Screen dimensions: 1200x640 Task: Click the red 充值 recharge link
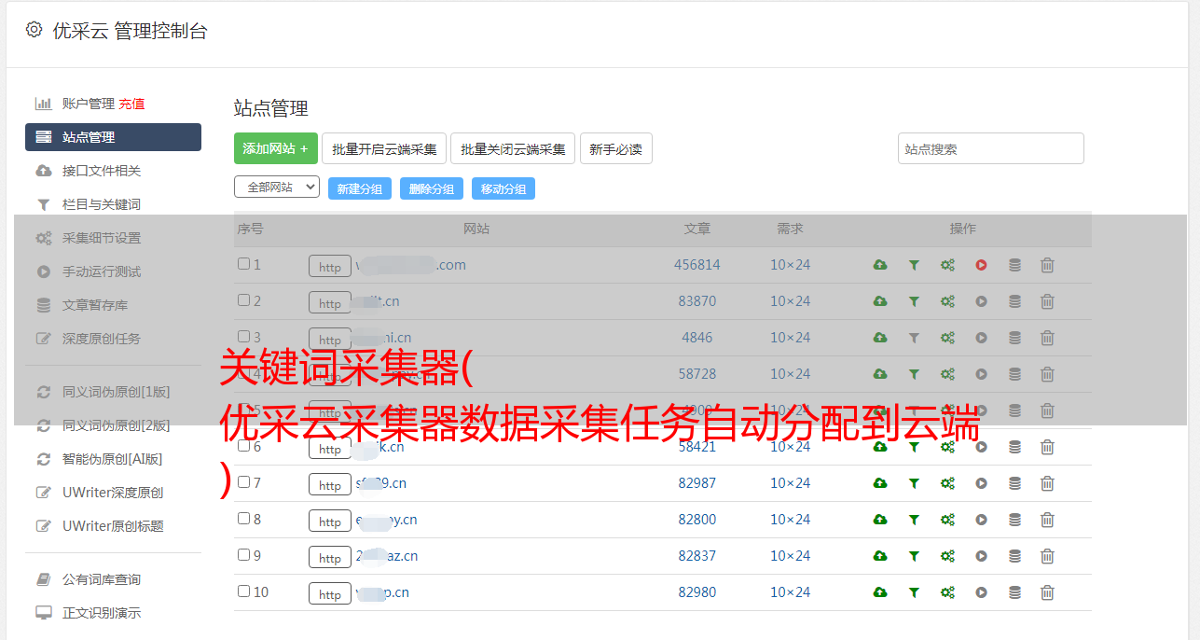click(x=131, y=104)
